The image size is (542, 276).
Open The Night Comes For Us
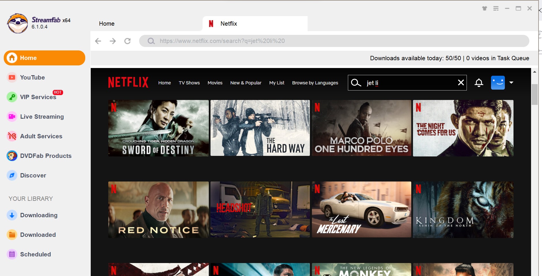pos(463,128)
